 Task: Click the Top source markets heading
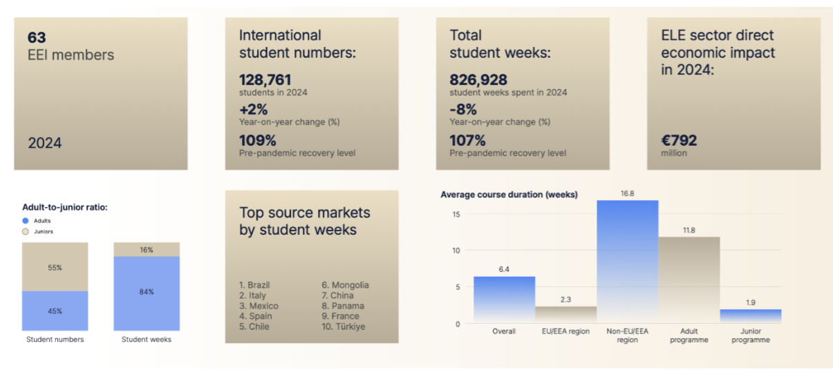tap(305, 221)
